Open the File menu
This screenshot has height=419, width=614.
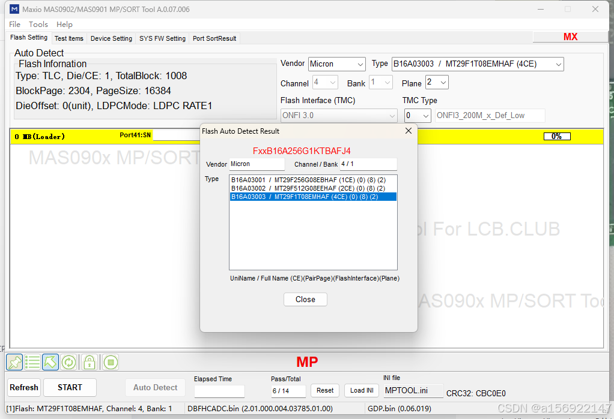click(x=14, y=24)
